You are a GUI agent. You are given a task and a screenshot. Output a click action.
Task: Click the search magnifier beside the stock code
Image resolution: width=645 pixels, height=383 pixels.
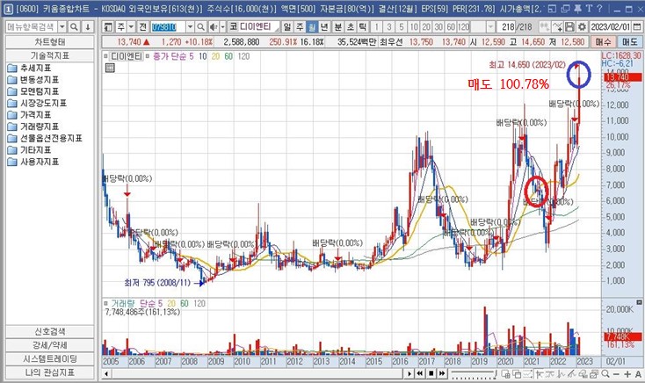tap(200, 27)
